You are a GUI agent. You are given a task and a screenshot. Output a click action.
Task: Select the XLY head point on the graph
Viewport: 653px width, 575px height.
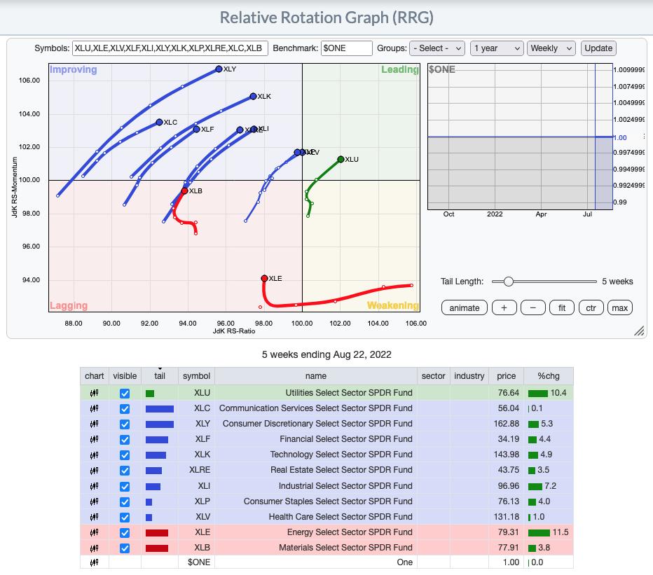tap(219, 69)
